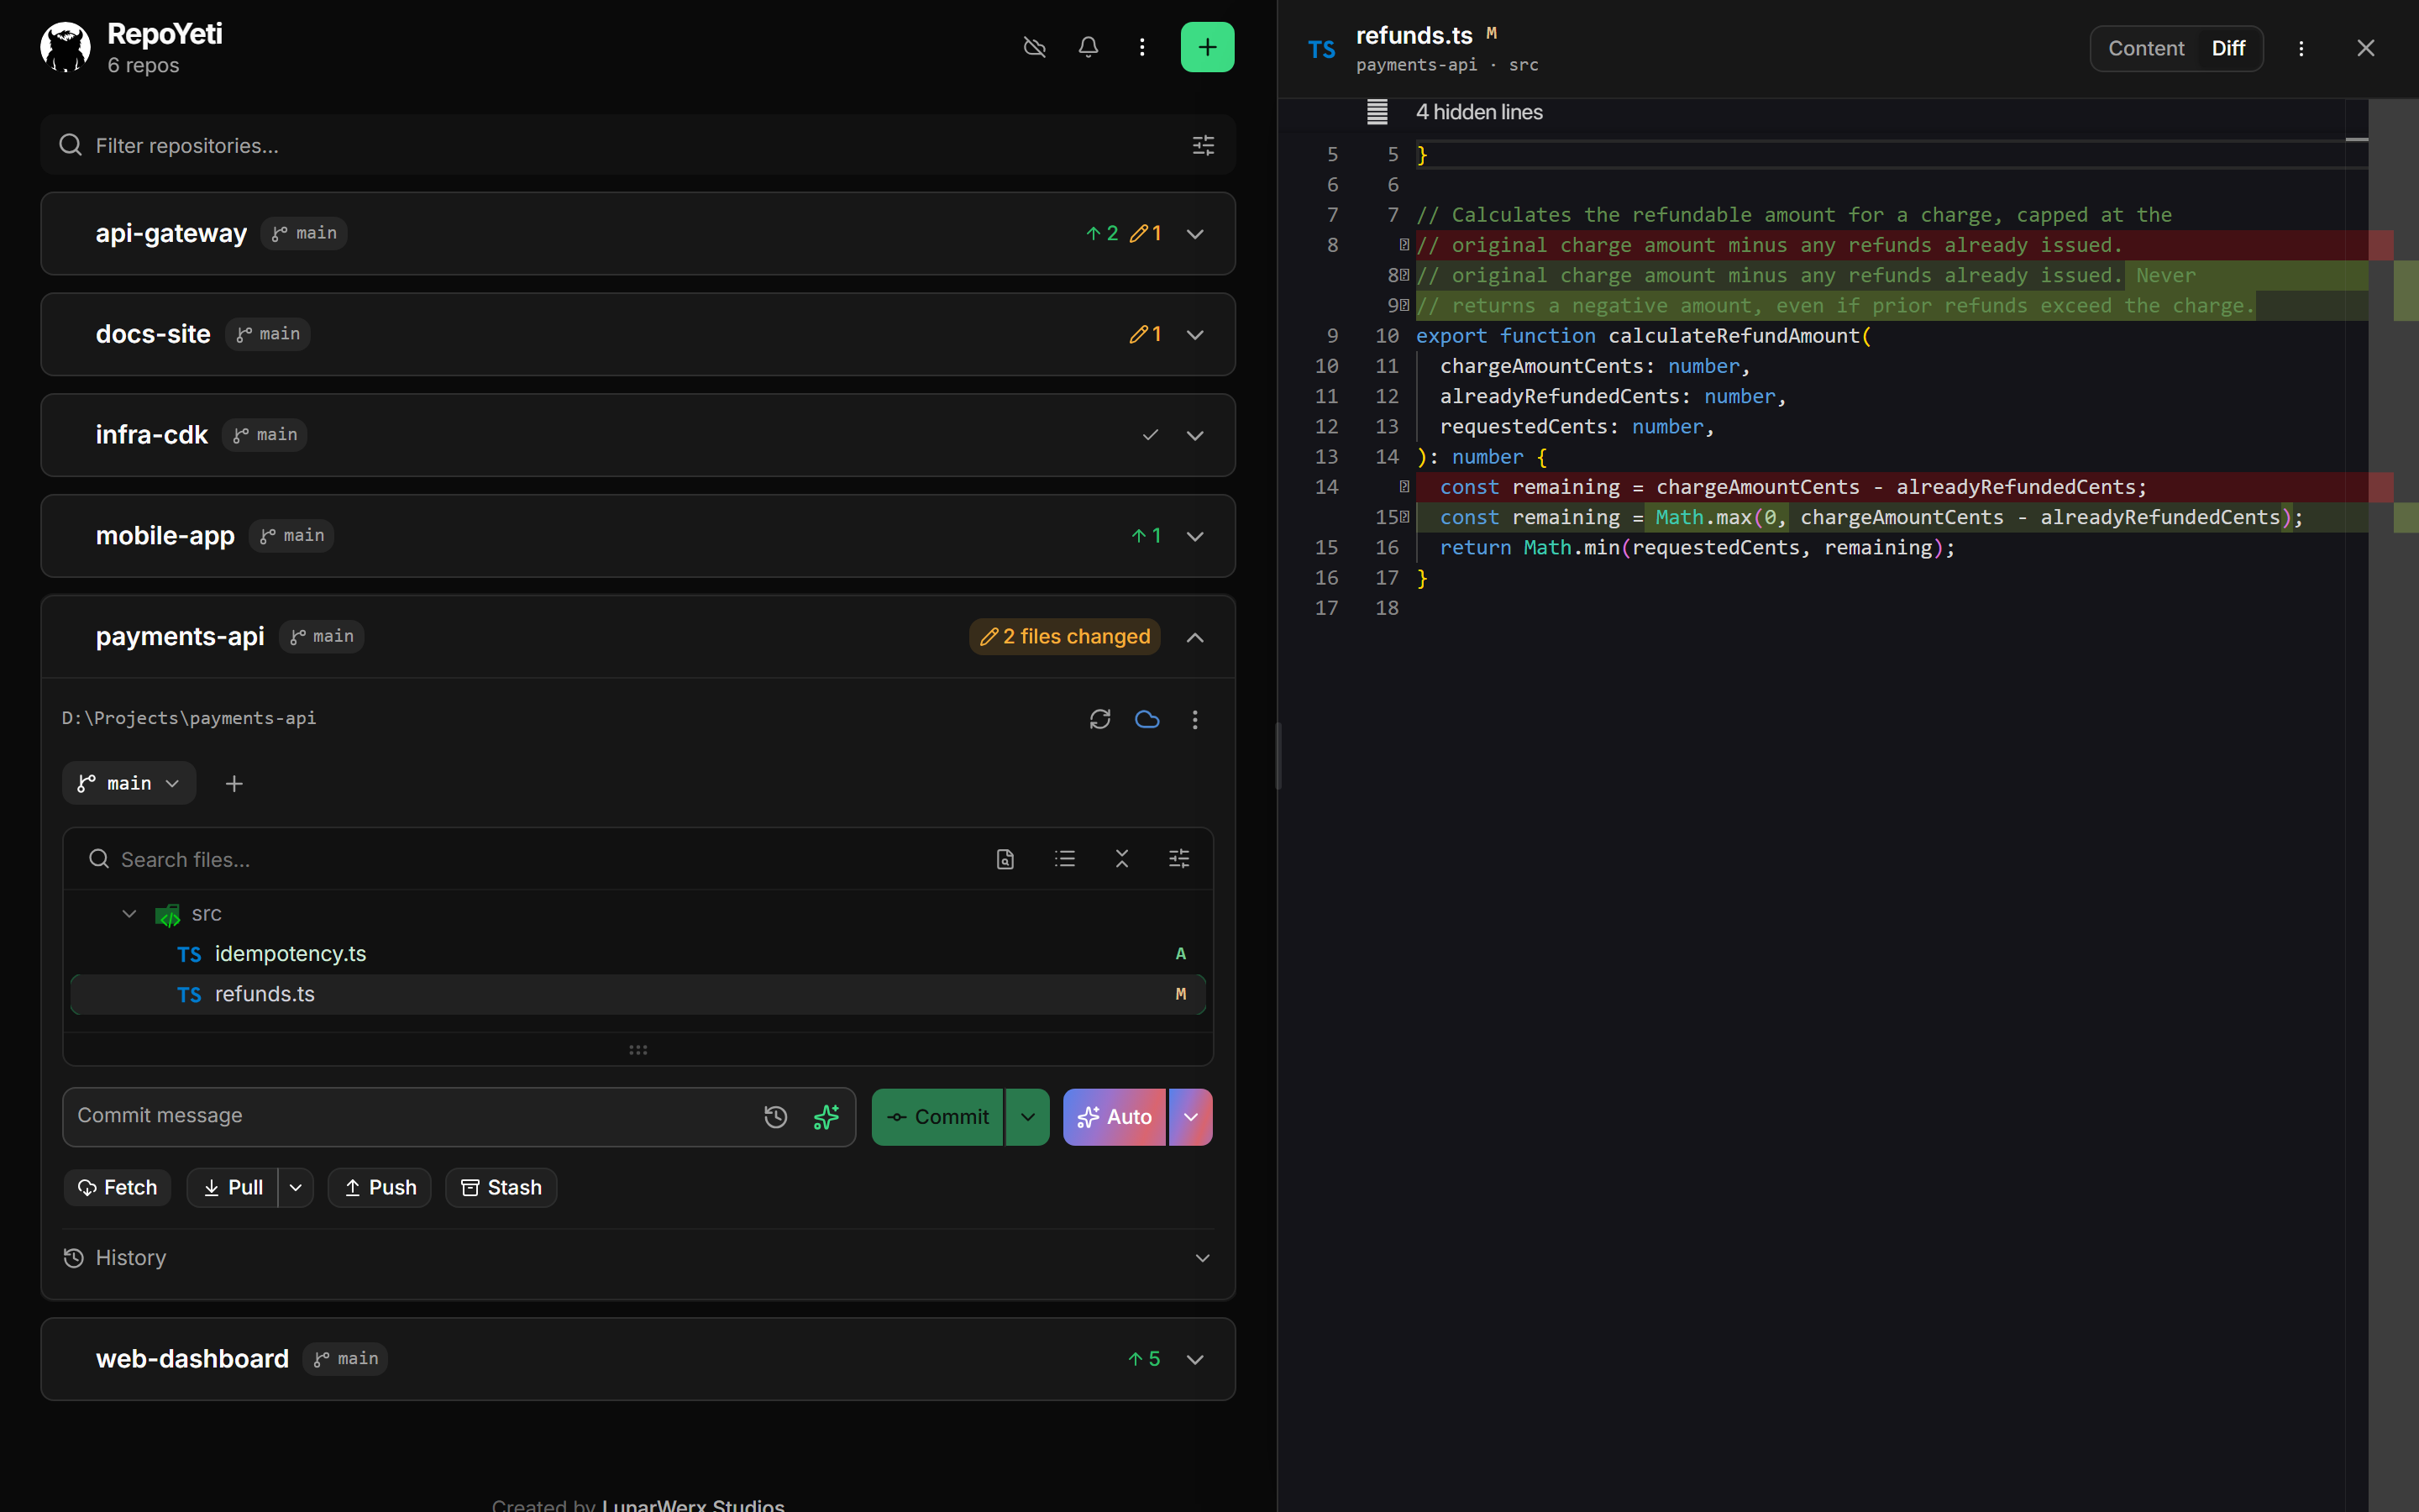
Task: Click the panel divider resize handle
Action: coord(1278,756)
